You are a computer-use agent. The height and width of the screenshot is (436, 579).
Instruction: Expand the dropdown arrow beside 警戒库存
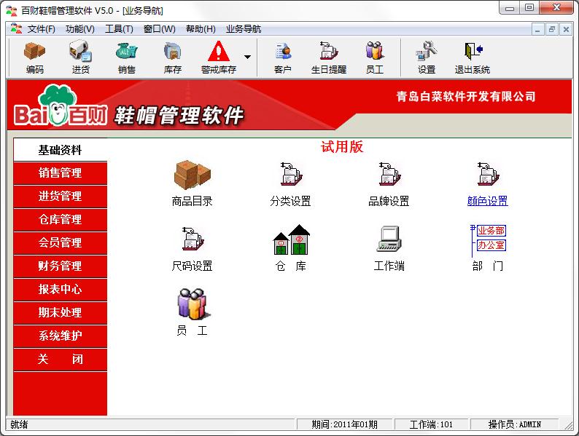tap(247, 57)
